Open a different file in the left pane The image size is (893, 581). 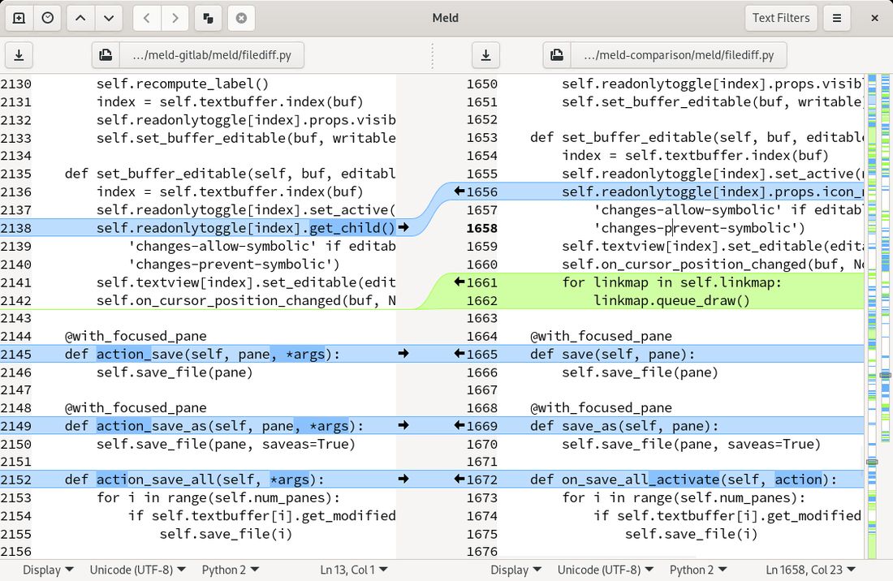[106, 54]
